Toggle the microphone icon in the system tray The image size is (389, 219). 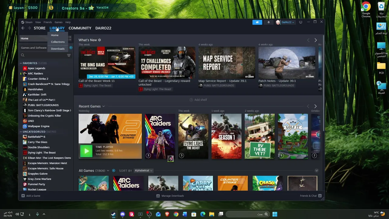click(x=37, y=214)
